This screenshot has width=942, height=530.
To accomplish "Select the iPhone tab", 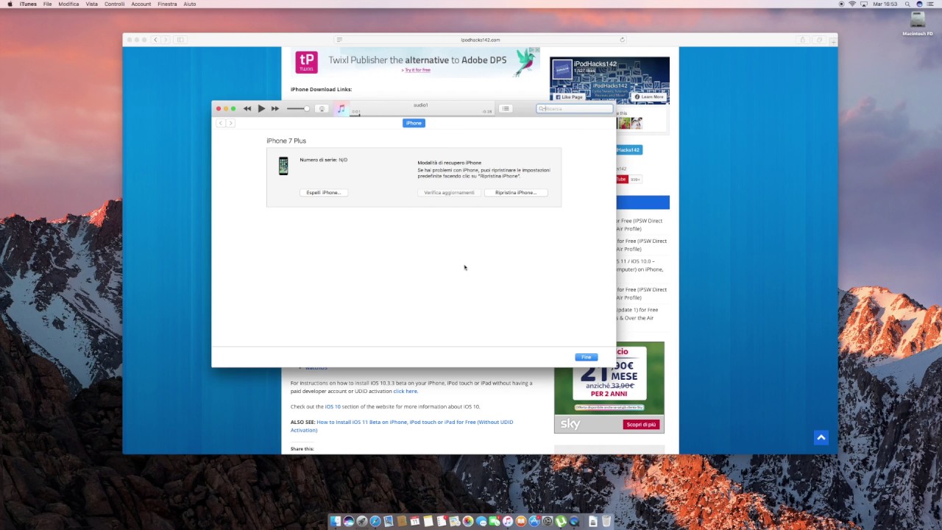I will 414,123.
